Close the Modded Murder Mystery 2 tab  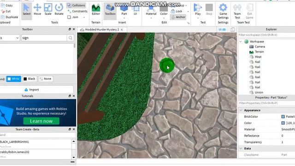click(122, 30)
